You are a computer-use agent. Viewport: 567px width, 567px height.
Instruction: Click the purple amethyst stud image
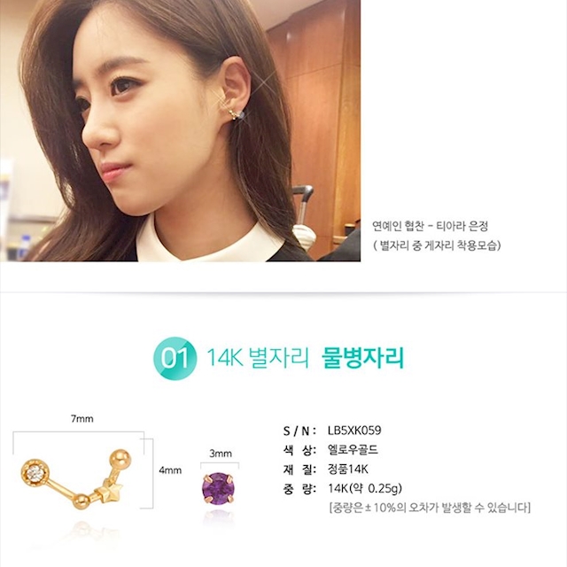tap(218, 488)
